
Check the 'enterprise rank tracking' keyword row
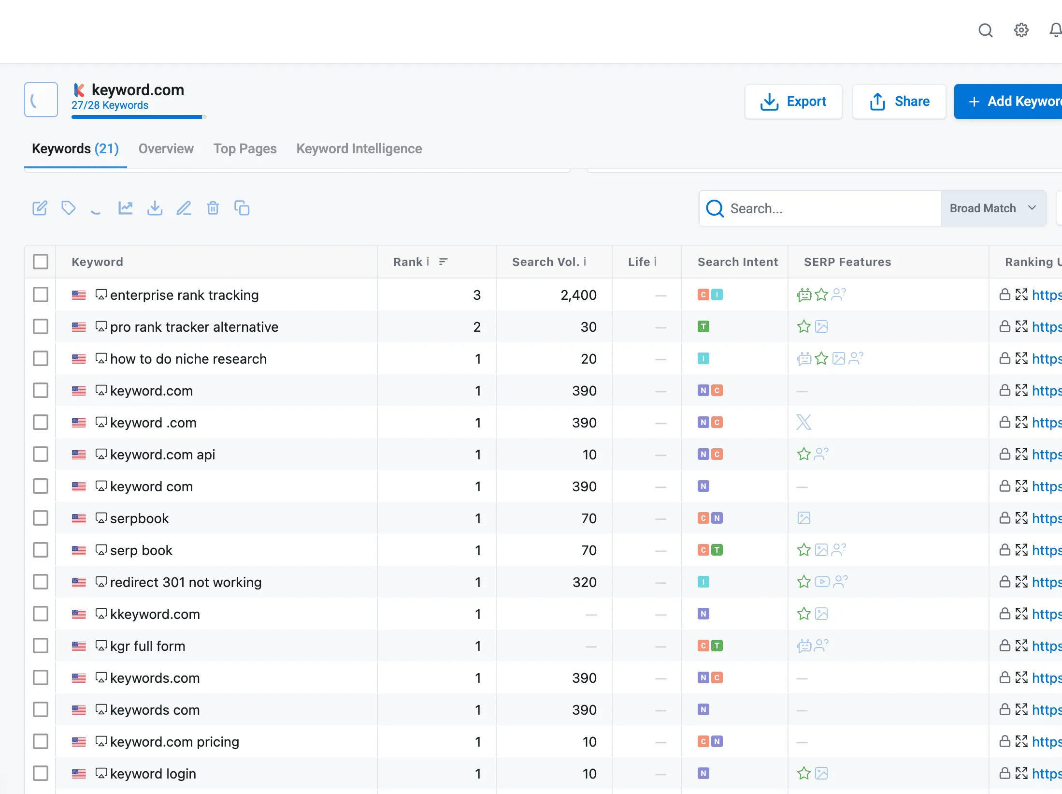coord(41,294)
